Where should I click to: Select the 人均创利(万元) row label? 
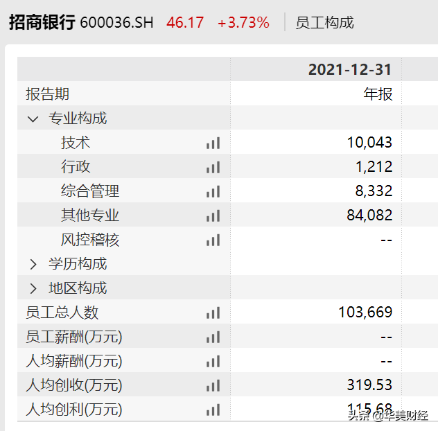pyautogui.click(x=74, y=410)
